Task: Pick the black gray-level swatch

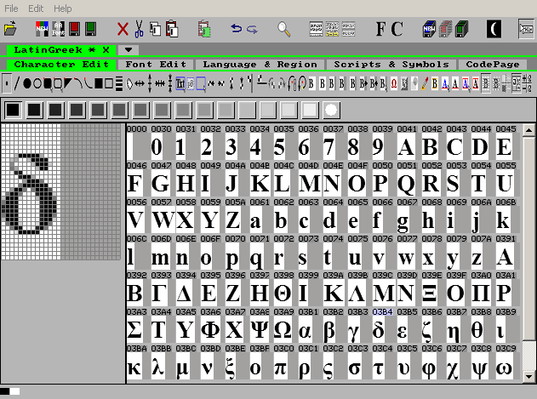Action: (13, 110)
